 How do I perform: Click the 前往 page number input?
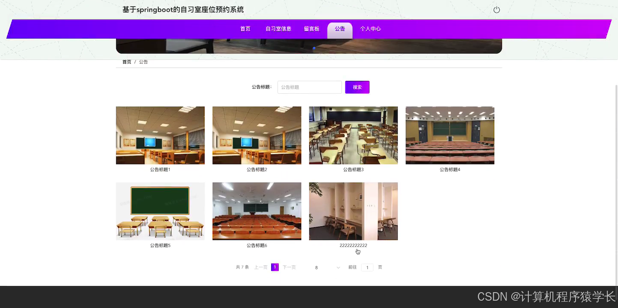point(367,267)
